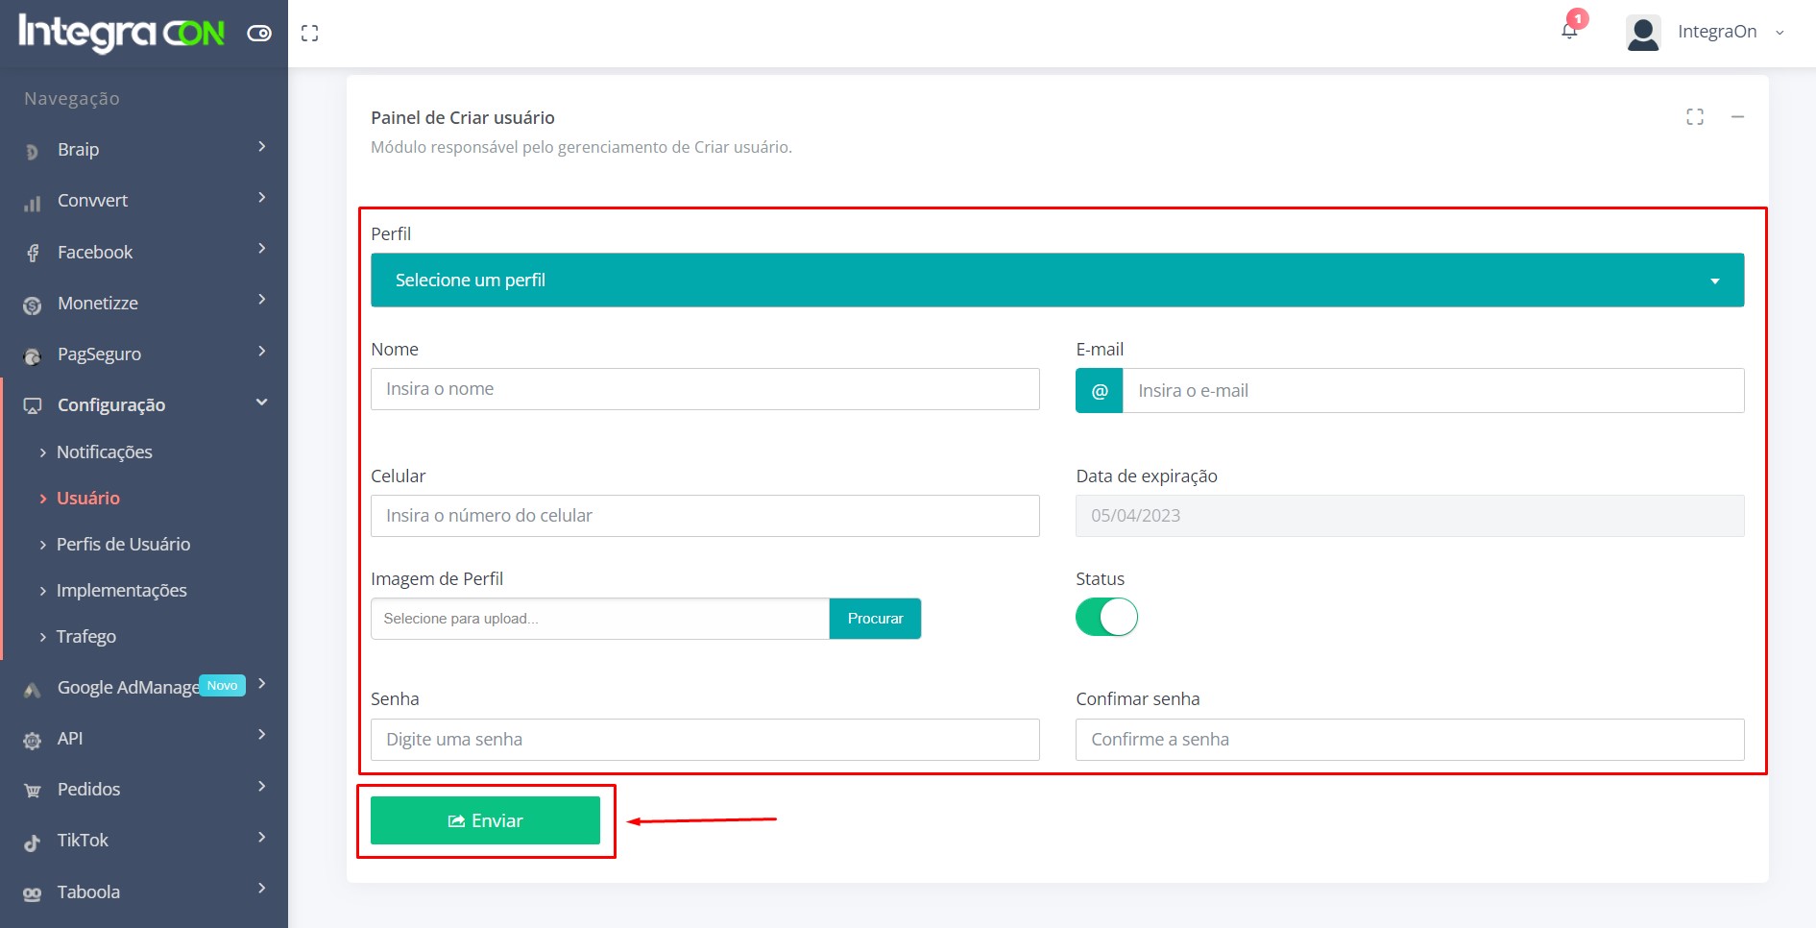Click the user avatar icon
This screenshot has height=928, width=1816.
(1643, 33)
